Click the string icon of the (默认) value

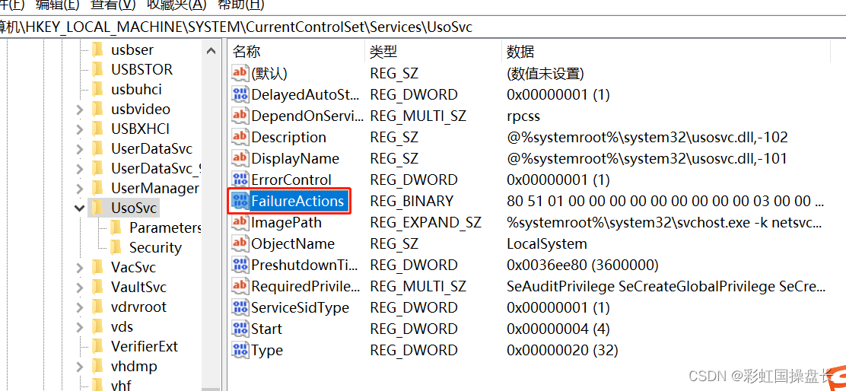point(240,73)
